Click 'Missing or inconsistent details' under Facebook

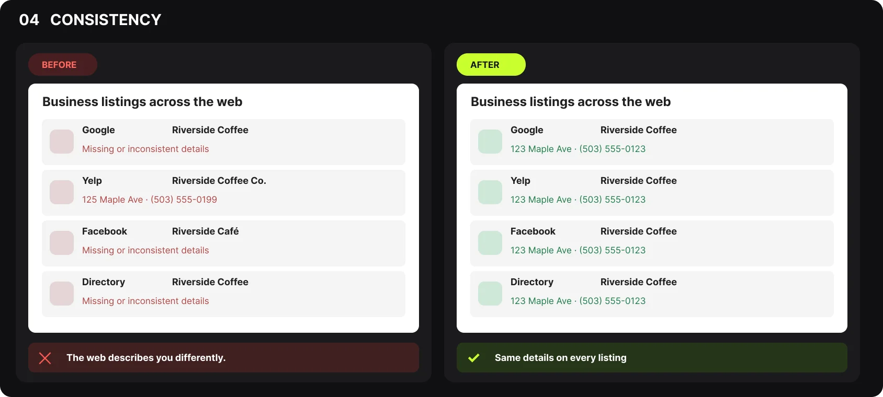145,250
